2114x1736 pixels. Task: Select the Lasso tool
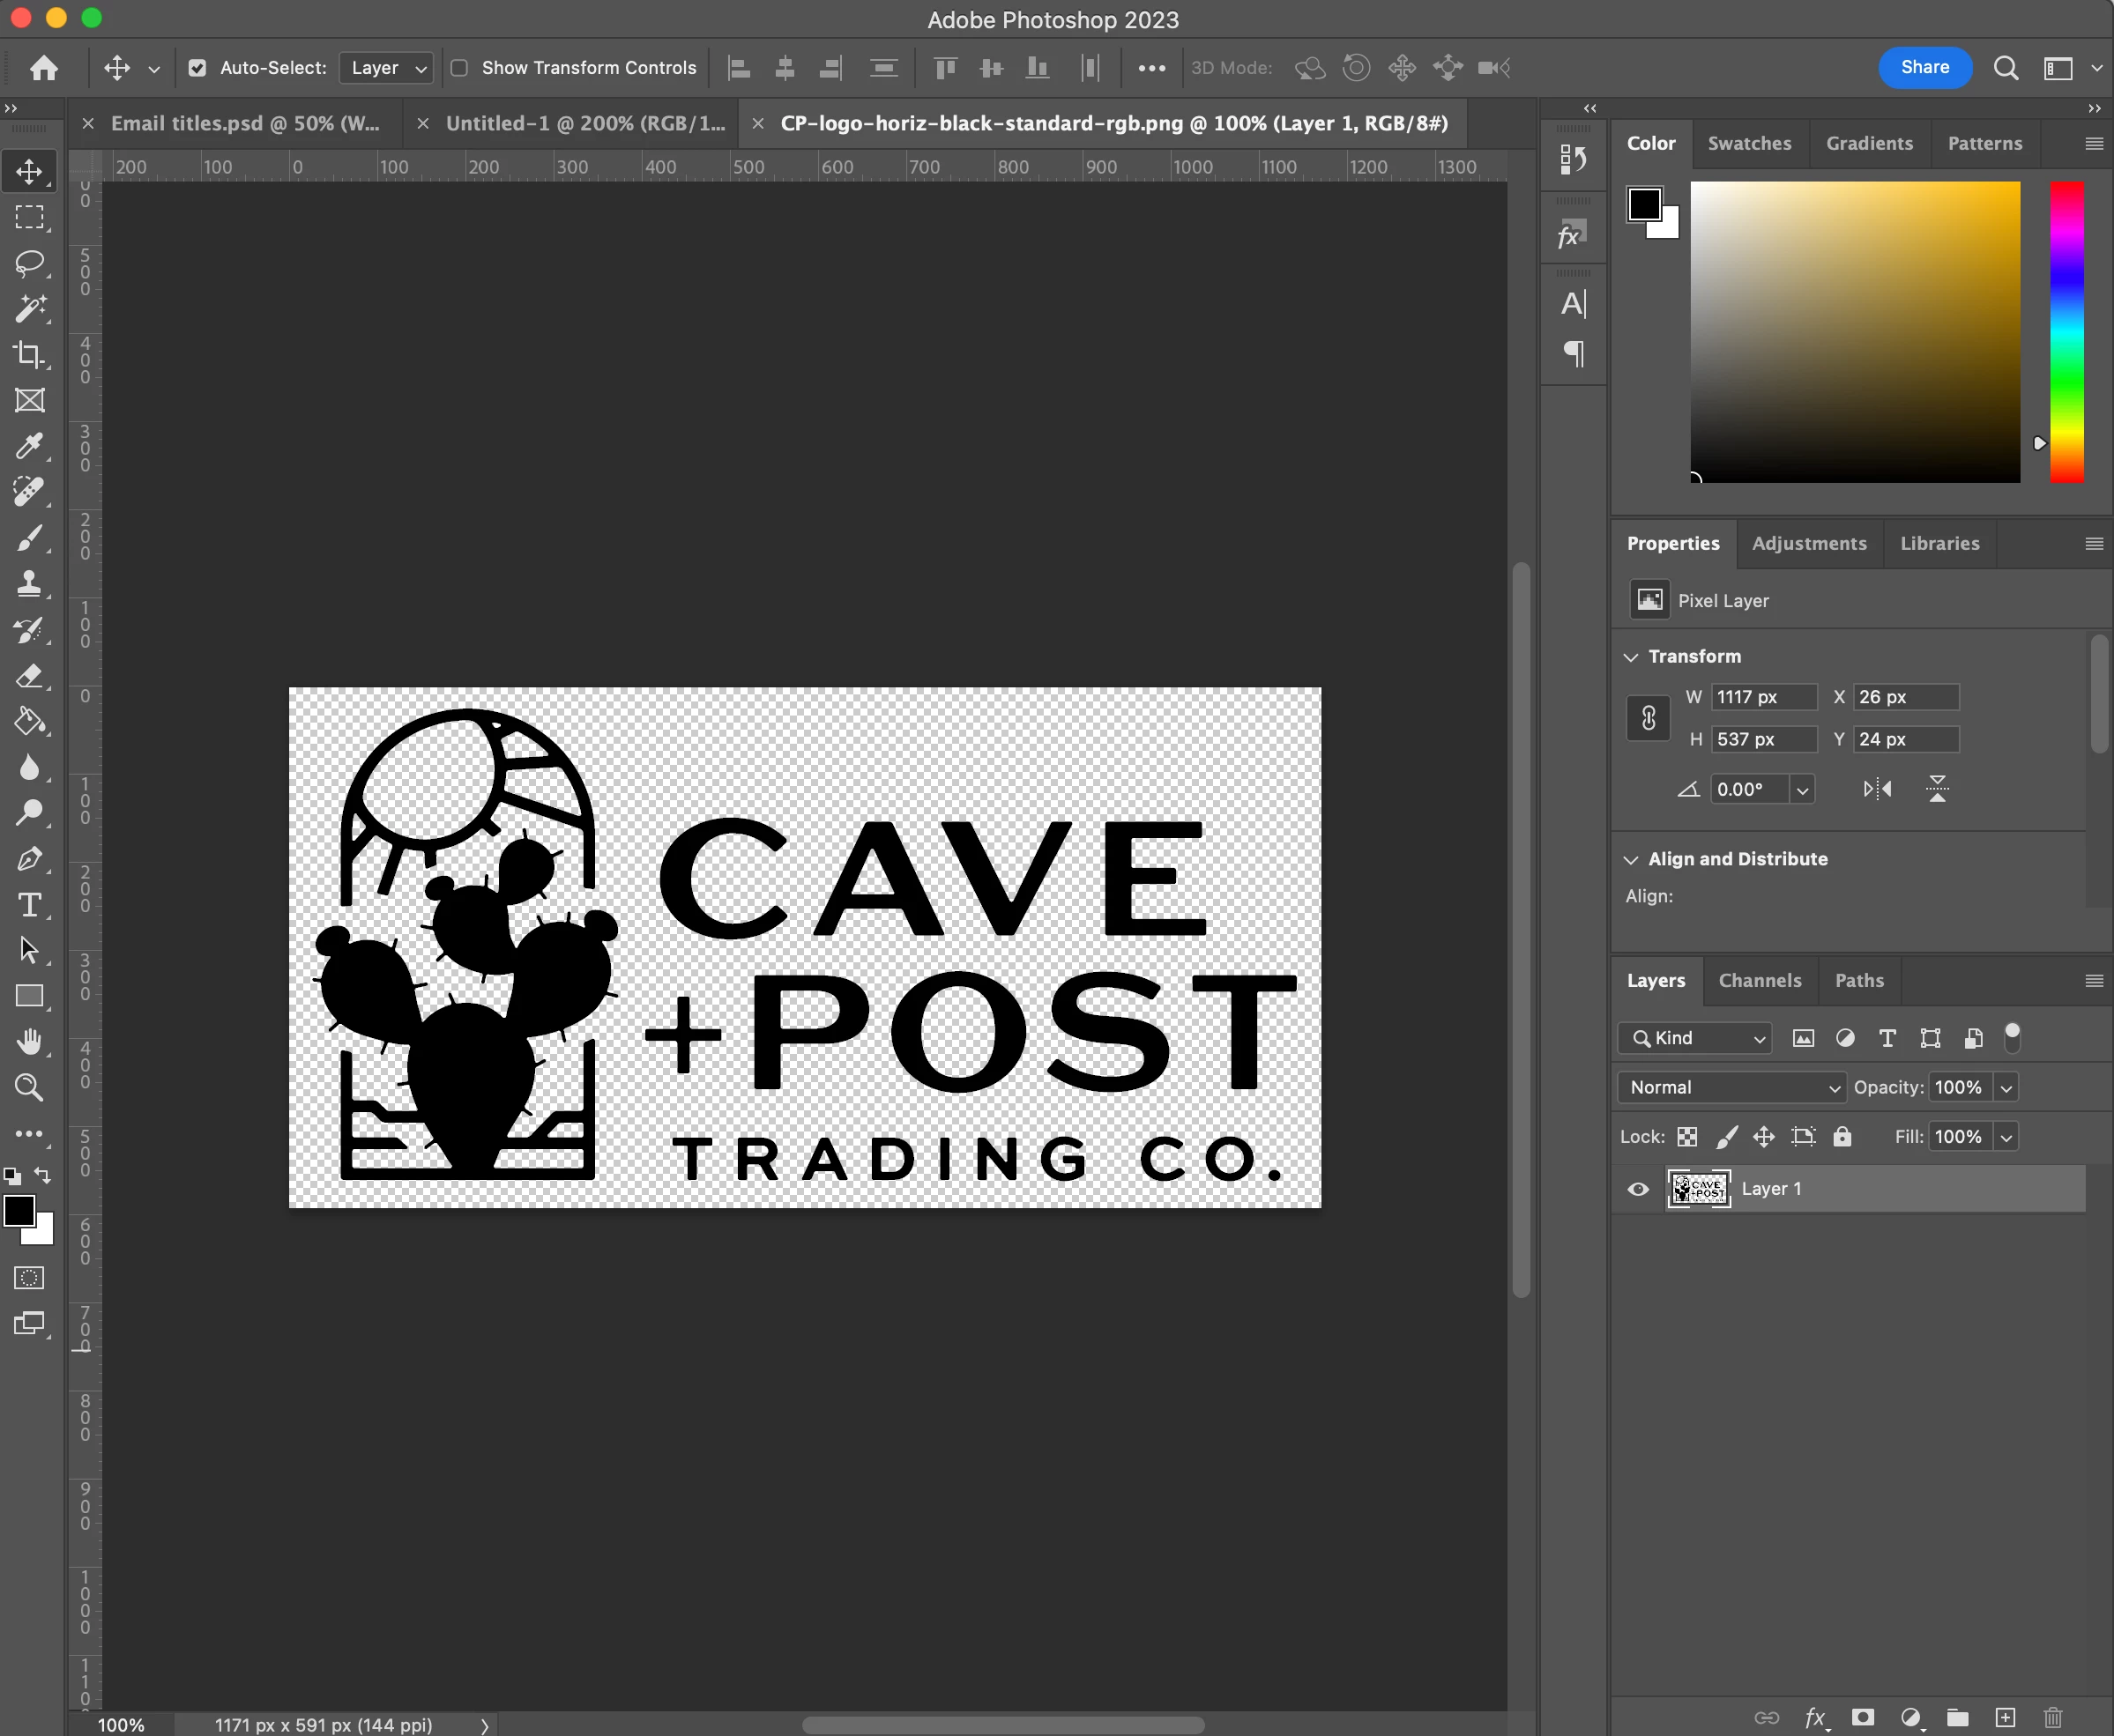point(29,263)
